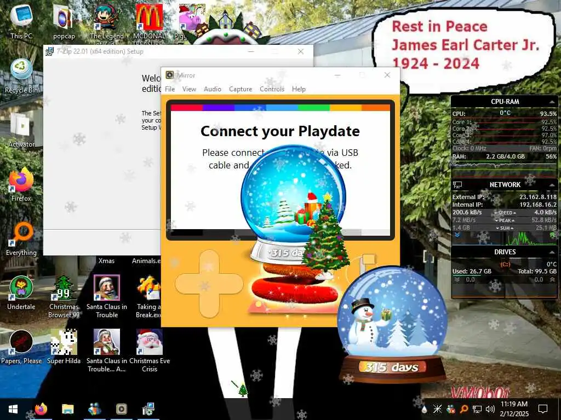
Task: Open the This PC desktop icon
Action: click(21, 21)
